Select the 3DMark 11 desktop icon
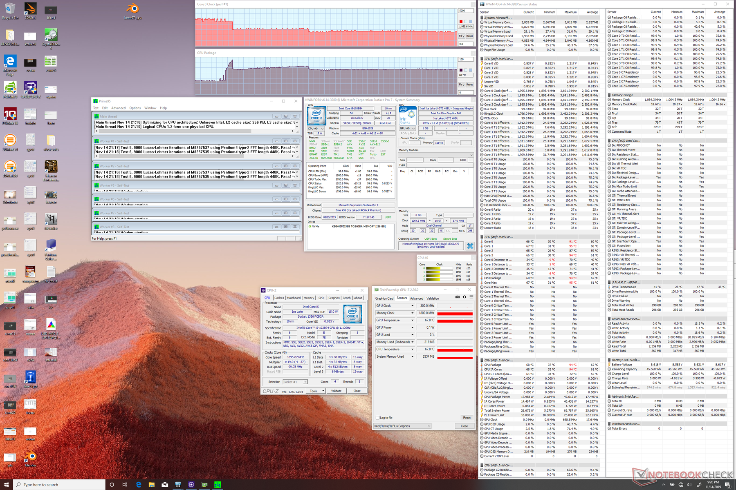The height and width of the screenshot is (490, 736). click(10, 143)
